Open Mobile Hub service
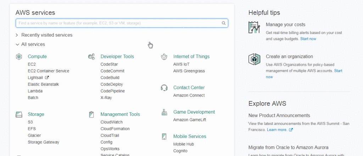 point(184,144)
